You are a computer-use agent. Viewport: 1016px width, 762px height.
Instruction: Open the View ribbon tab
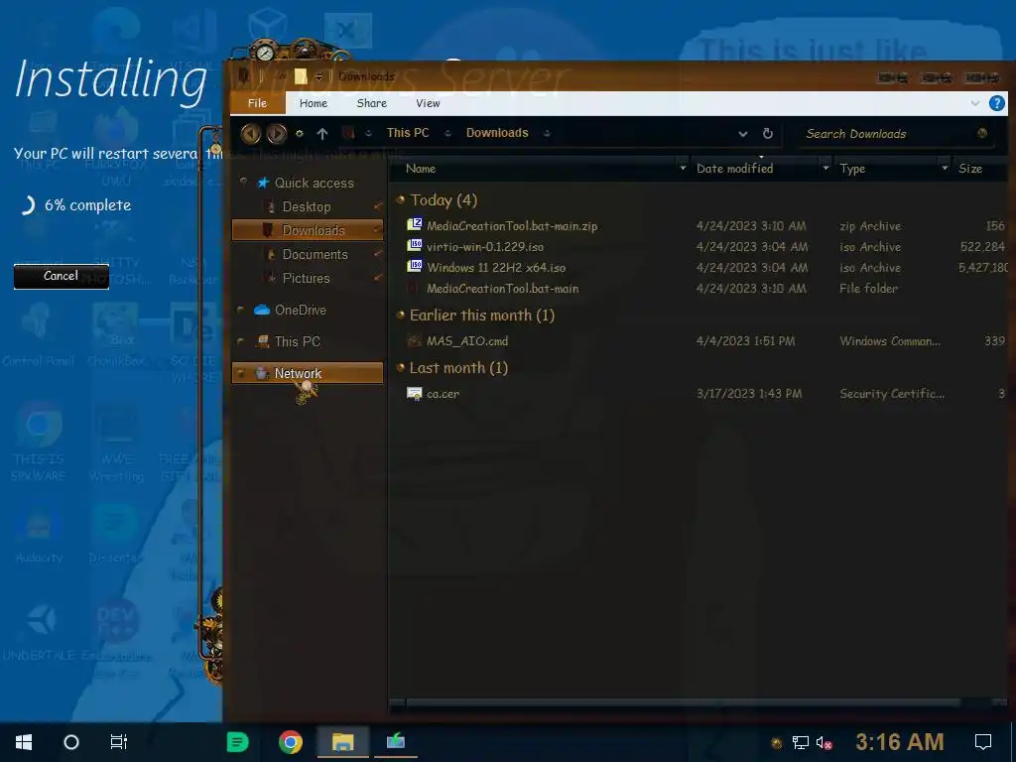pos(429,103)
